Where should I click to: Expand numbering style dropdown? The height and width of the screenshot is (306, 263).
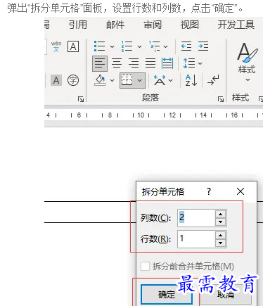coord(139,46)
